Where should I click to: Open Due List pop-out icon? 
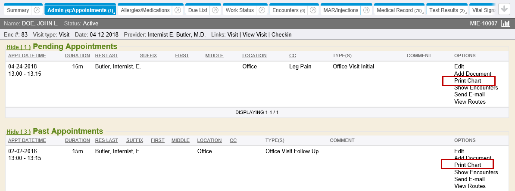[214, 10]
